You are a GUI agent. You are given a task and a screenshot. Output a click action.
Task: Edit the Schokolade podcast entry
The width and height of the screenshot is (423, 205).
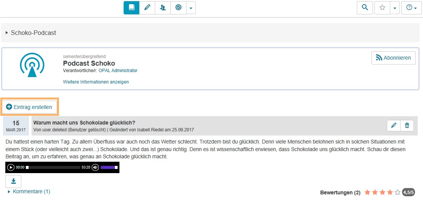tap(394, 125)
